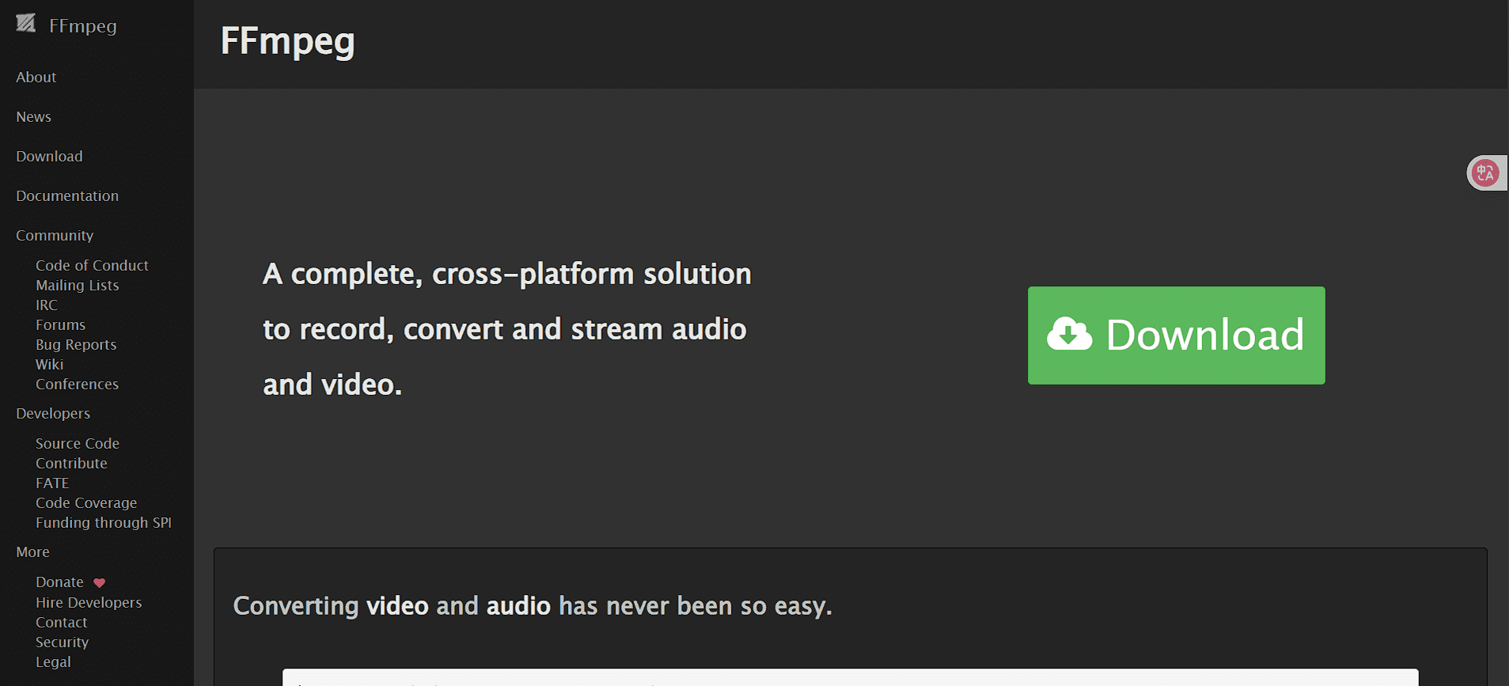Click the FFmpeg logo icon in sidebar
Screen dimensions: 1509x686
pyautogui.click(x=26, y=24)
